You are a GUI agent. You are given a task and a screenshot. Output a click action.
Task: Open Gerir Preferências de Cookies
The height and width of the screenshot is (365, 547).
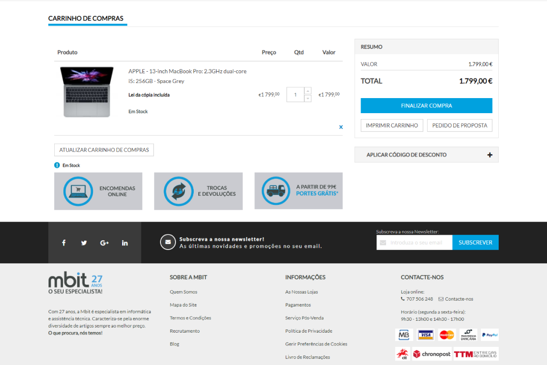pyautogui.click(x=316, y=344)
